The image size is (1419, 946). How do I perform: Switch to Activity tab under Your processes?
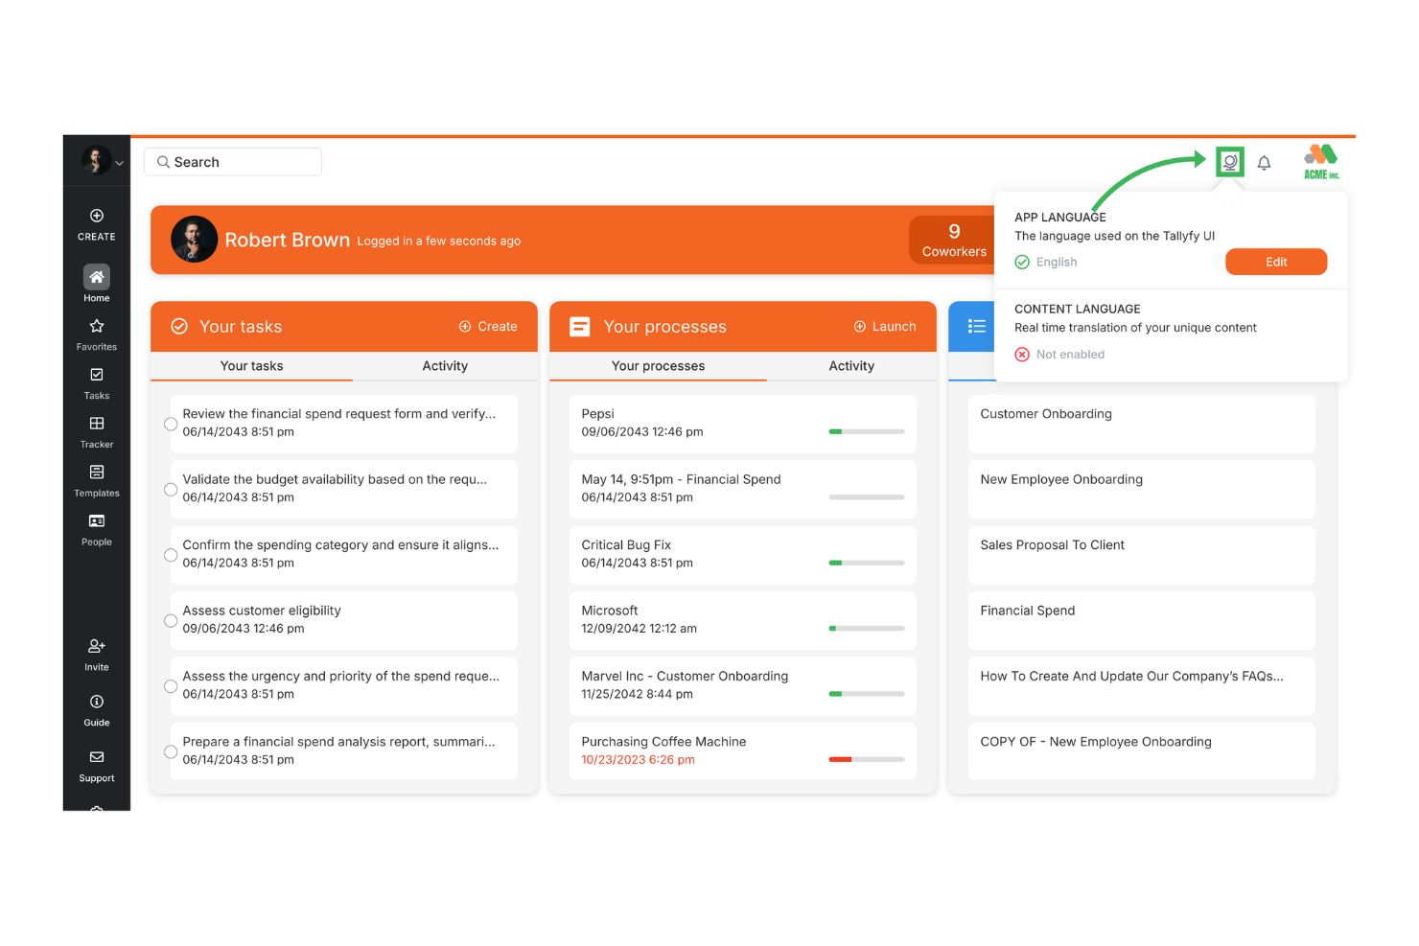pos(851,366)
